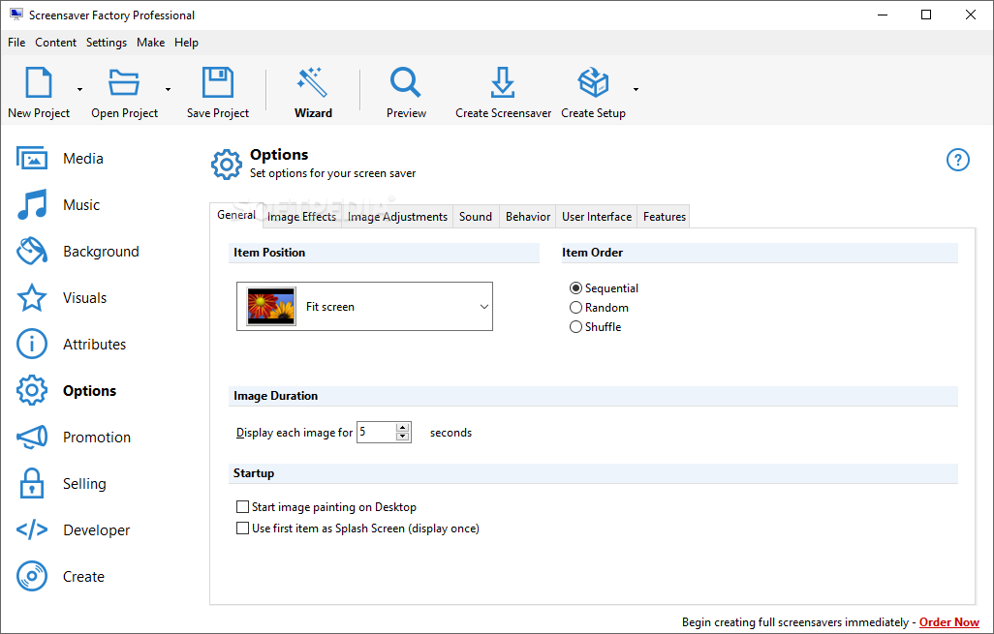Open the Selling padlock section
This screenshot has height=634, width=994.
[x=61, y=483]
